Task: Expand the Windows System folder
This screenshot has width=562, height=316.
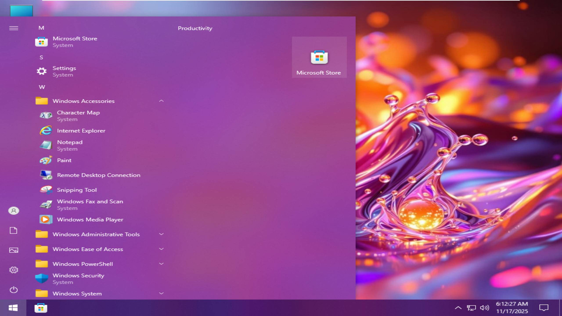Action: [x=100, y=294]
